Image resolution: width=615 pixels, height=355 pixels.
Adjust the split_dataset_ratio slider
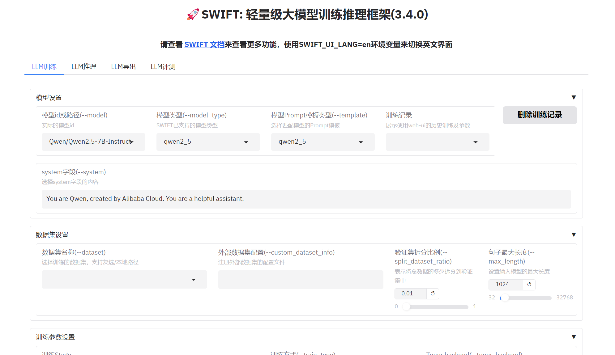[435, 307]
